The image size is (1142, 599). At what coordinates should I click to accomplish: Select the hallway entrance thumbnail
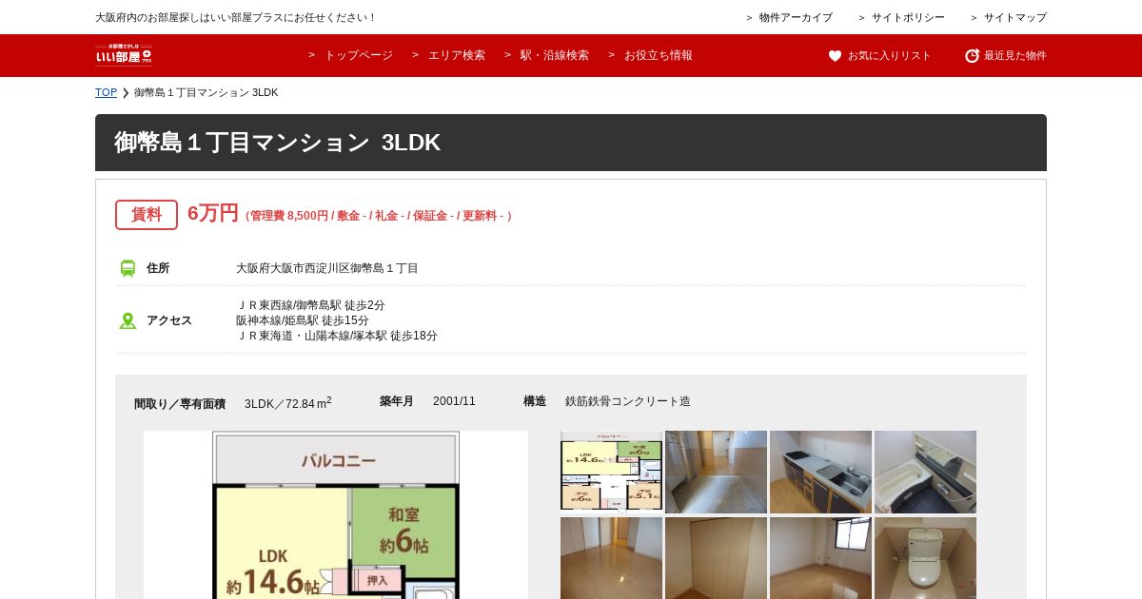click(716, 472)
